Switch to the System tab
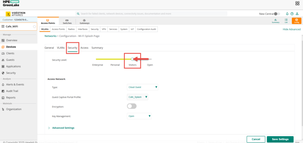 tap(124, 29)
